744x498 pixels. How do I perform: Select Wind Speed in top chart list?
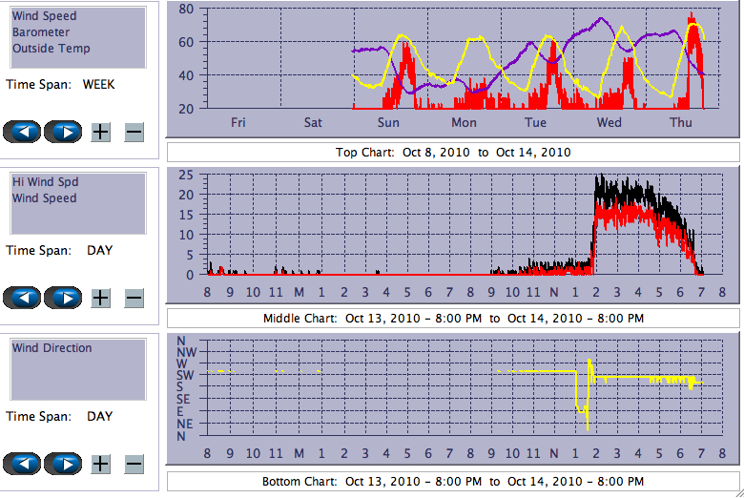[44, 16]
